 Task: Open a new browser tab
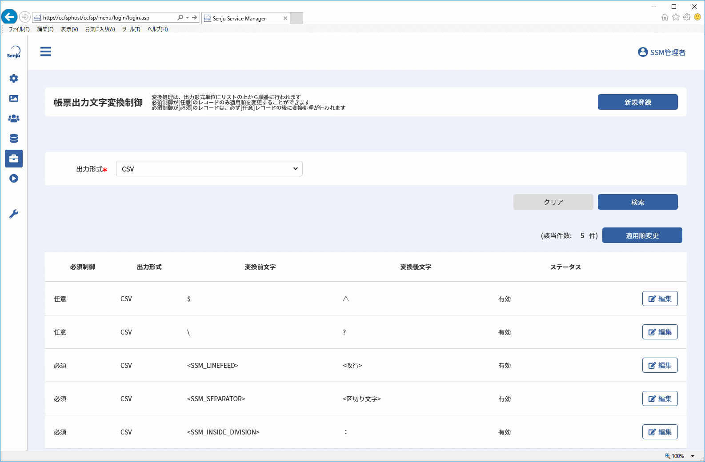click(296, 18)
